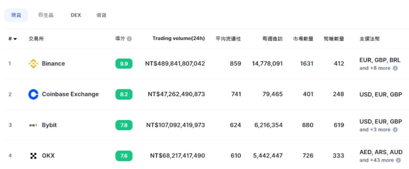Click Coinbase volume NT$47,262,490,873
Viewport: 409px width, 169px height.
click(x=176, y=94)
